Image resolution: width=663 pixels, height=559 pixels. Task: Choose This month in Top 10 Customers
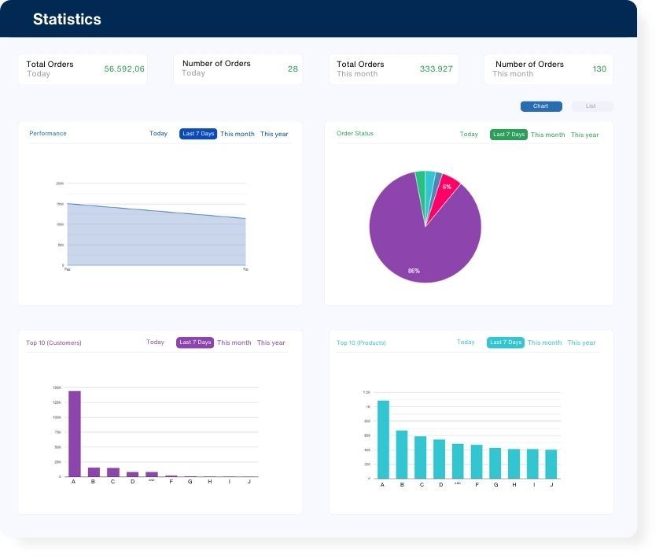coord(234,342)
